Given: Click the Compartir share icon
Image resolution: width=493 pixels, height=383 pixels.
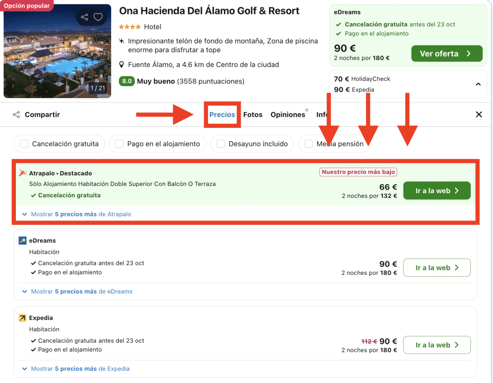Looking at the screenshot, I should [16, 114].
